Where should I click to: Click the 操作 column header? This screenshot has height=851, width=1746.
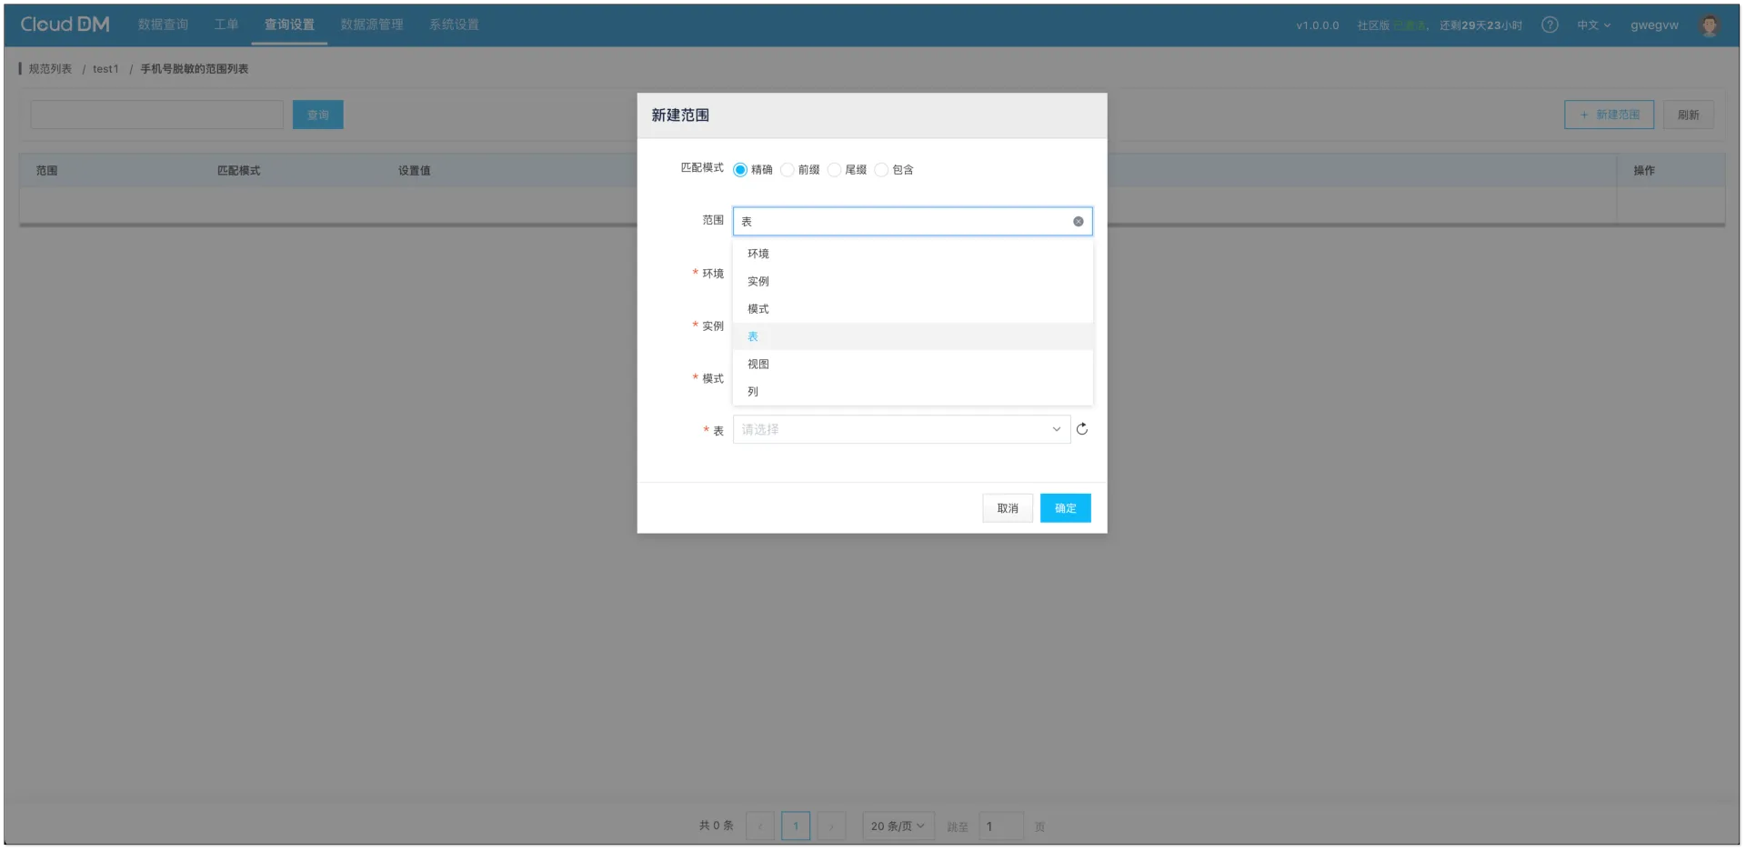(1644, 171)
